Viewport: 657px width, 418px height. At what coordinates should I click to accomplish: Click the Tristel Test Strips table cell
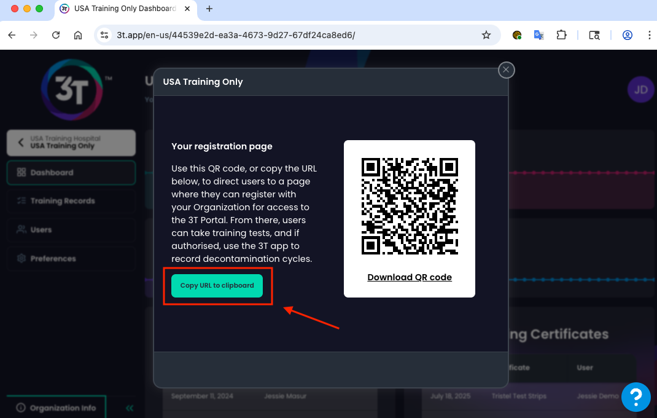(x=519, y=396)
